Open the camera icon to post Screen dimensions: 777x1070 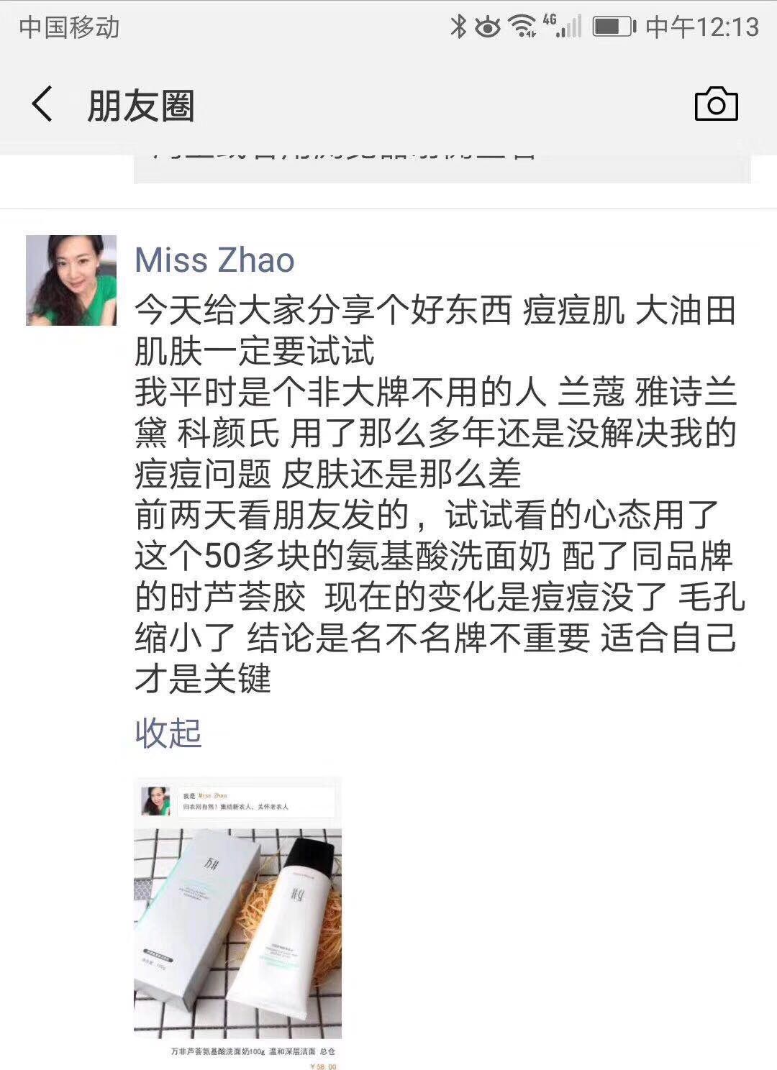716,104
